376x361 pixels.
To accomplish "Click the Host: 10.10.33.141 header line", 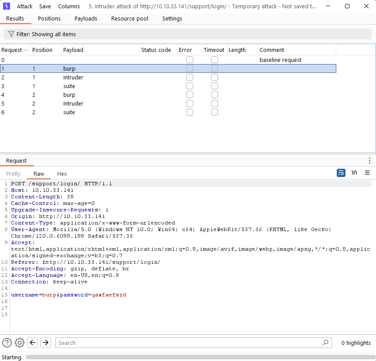I will 42,190.
